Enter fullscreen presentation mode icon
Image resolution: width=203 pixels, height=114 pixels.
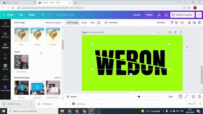(x=186, y=97)
